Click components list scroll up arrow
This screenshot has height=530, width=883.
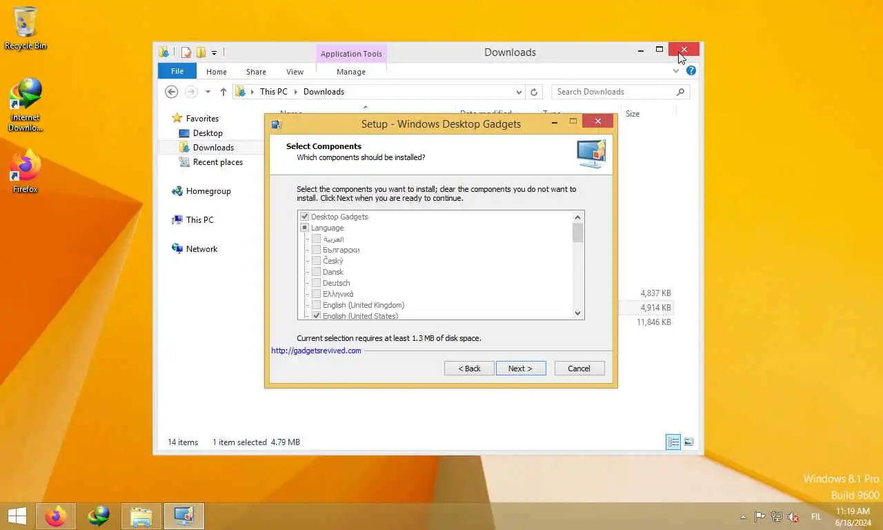(x=578, y=217)
